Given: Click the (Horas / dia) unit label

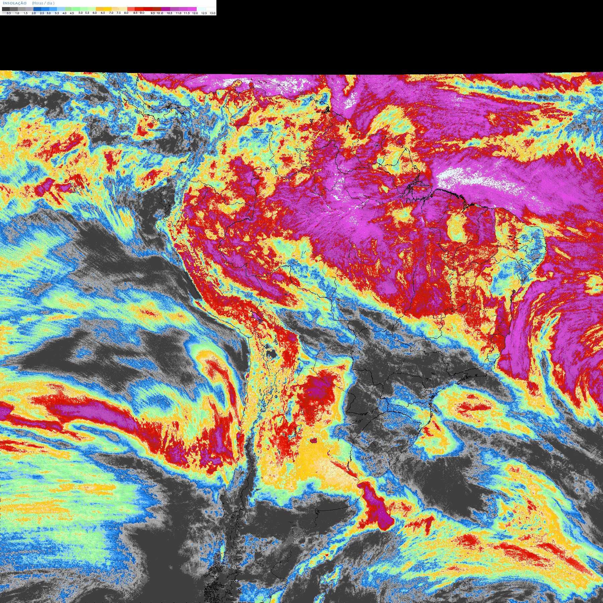Looking at the screenshot, I should point(43,3).
